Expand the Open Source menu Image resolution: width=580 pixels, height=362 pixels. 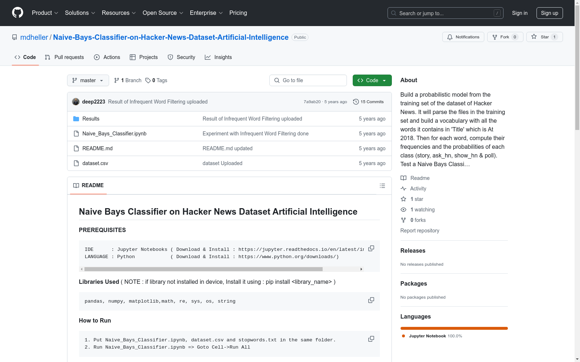[163, 13]
